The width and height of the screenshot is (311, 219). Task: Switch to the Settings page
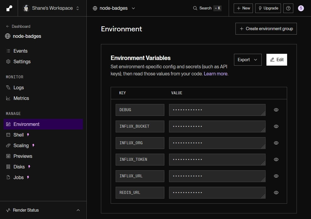22,61
